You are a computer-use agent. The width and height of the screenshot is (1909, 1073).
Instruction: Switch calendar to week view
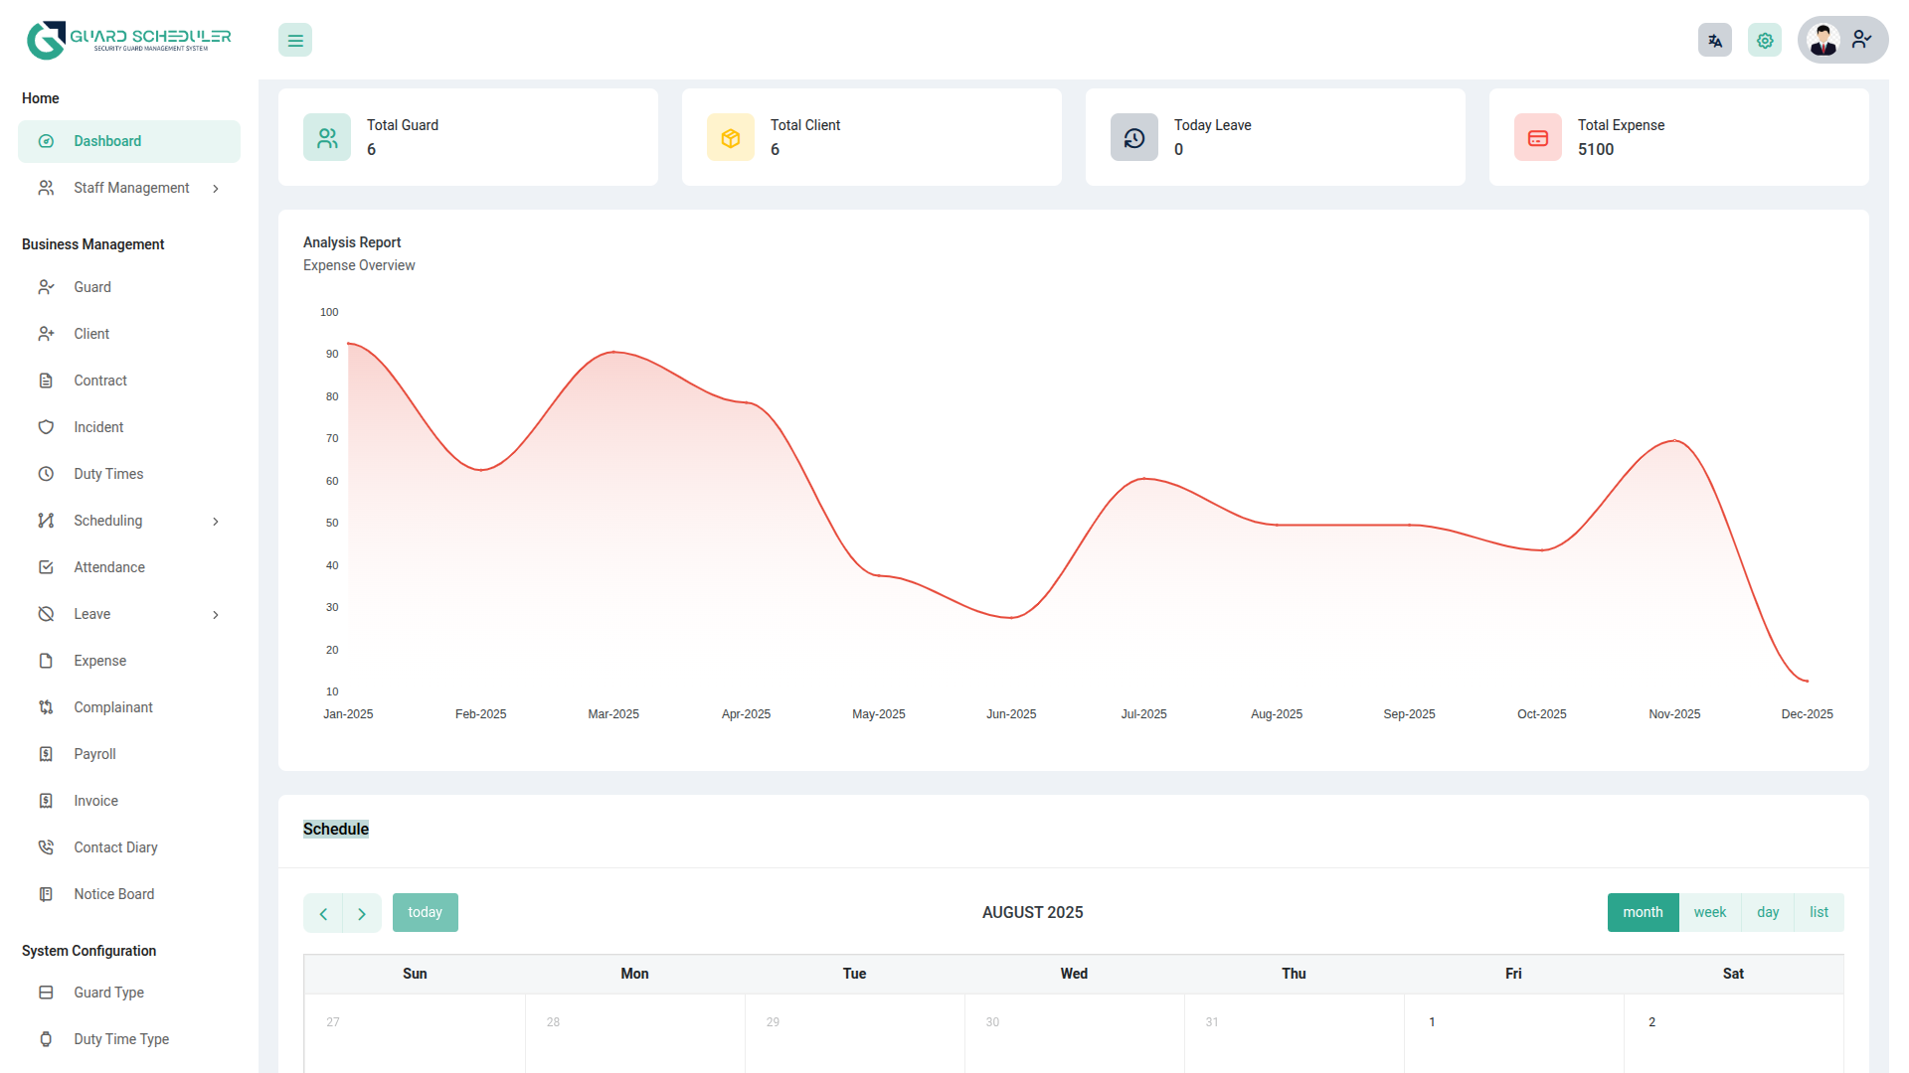(1710, 912)
